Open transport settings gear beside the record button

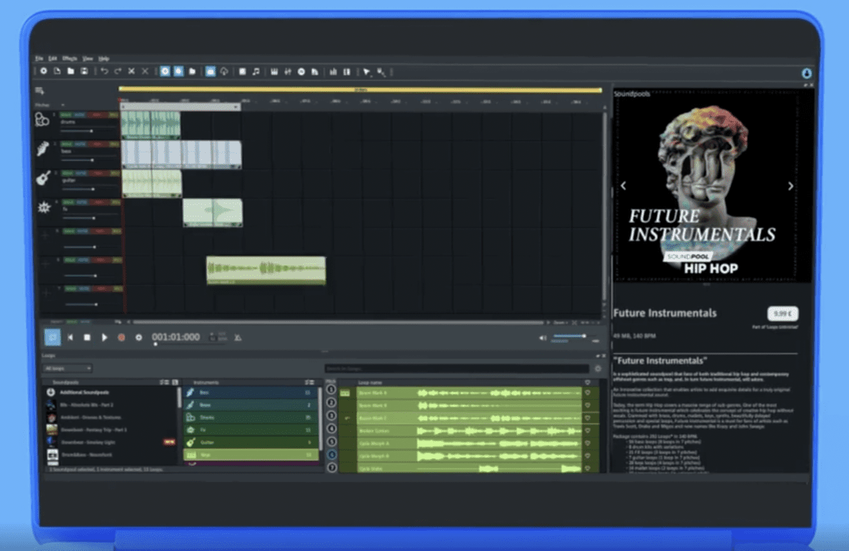pos(138,337)
